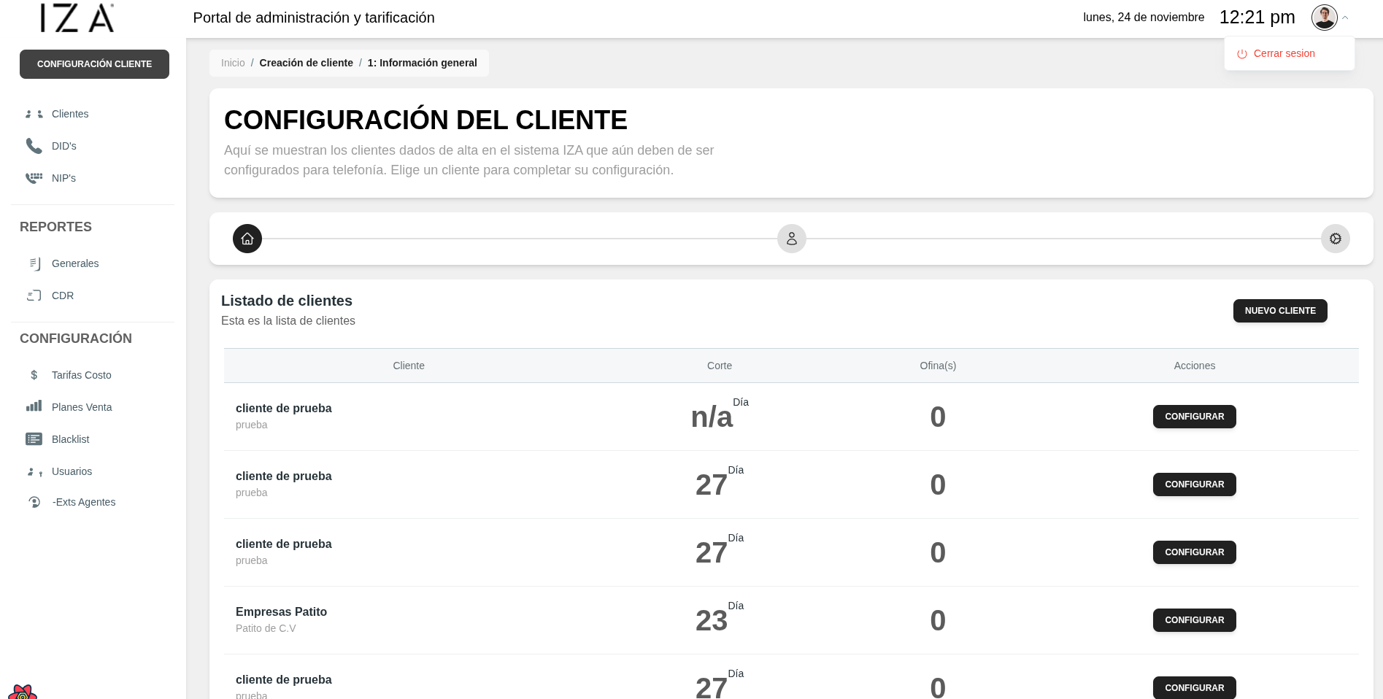Click the Exts Agentes headset icon
The height and width of the screenshot is (699, 1383).
pyautogui.click(x=34, y=502)
